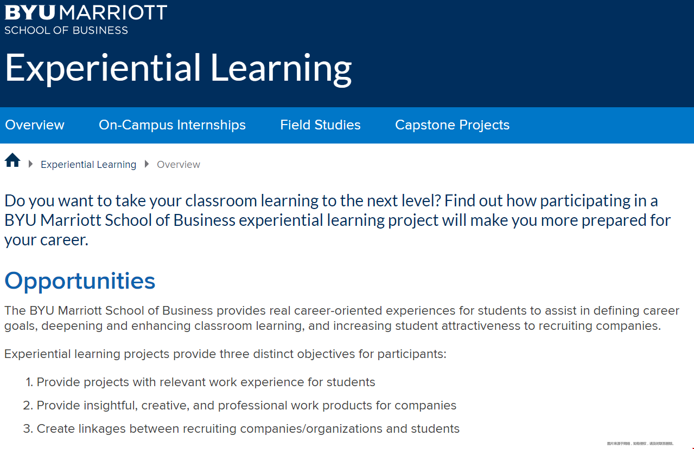Open the Overview navigation tab
This screenshot has height=449, width=694.
(35, 125)
